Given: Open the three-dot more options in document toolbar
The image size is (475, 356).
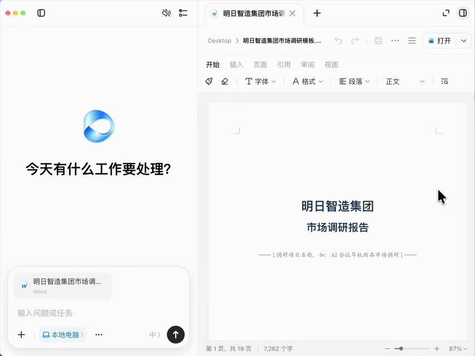Looking at the screenshot, I should (x=395, y=41).
